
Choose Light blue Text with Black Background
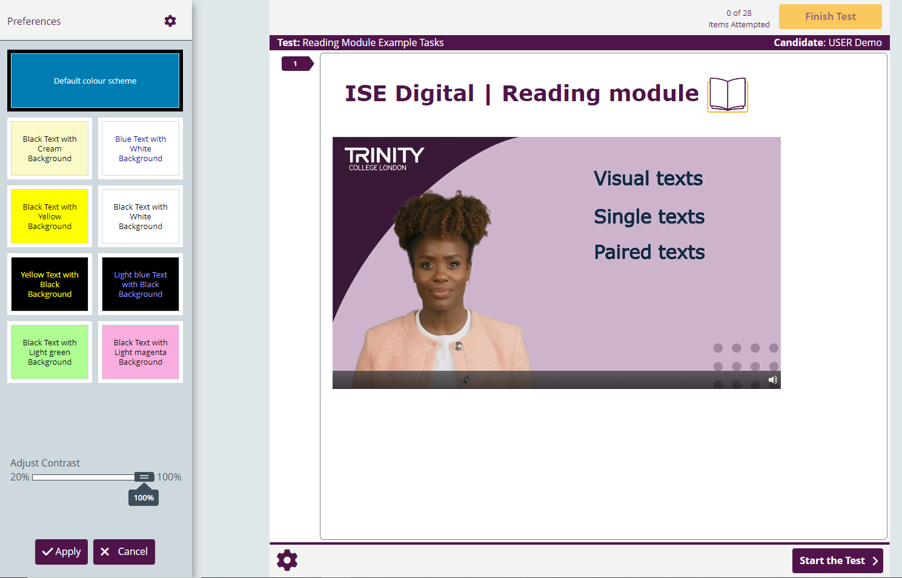pyautogui.click(x=141, y=284)
